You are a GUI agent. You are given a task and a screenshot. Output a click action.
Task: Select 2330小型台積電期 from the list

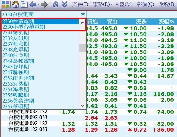coord(24,27)
